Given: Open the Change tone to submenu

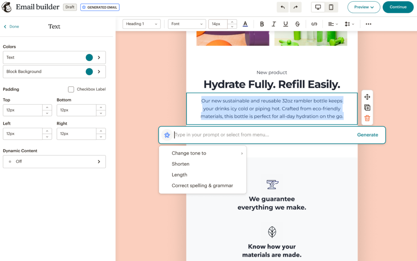Looking at the screenshot, I should (x=203, y=154).
